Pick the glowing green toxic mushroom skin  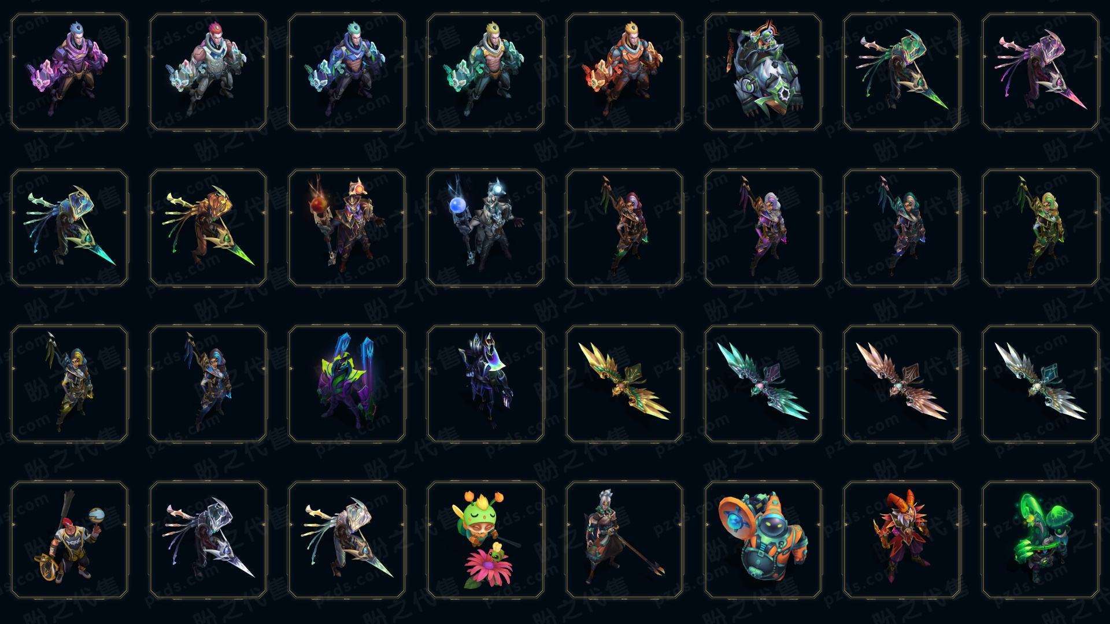pos(1041,540)
